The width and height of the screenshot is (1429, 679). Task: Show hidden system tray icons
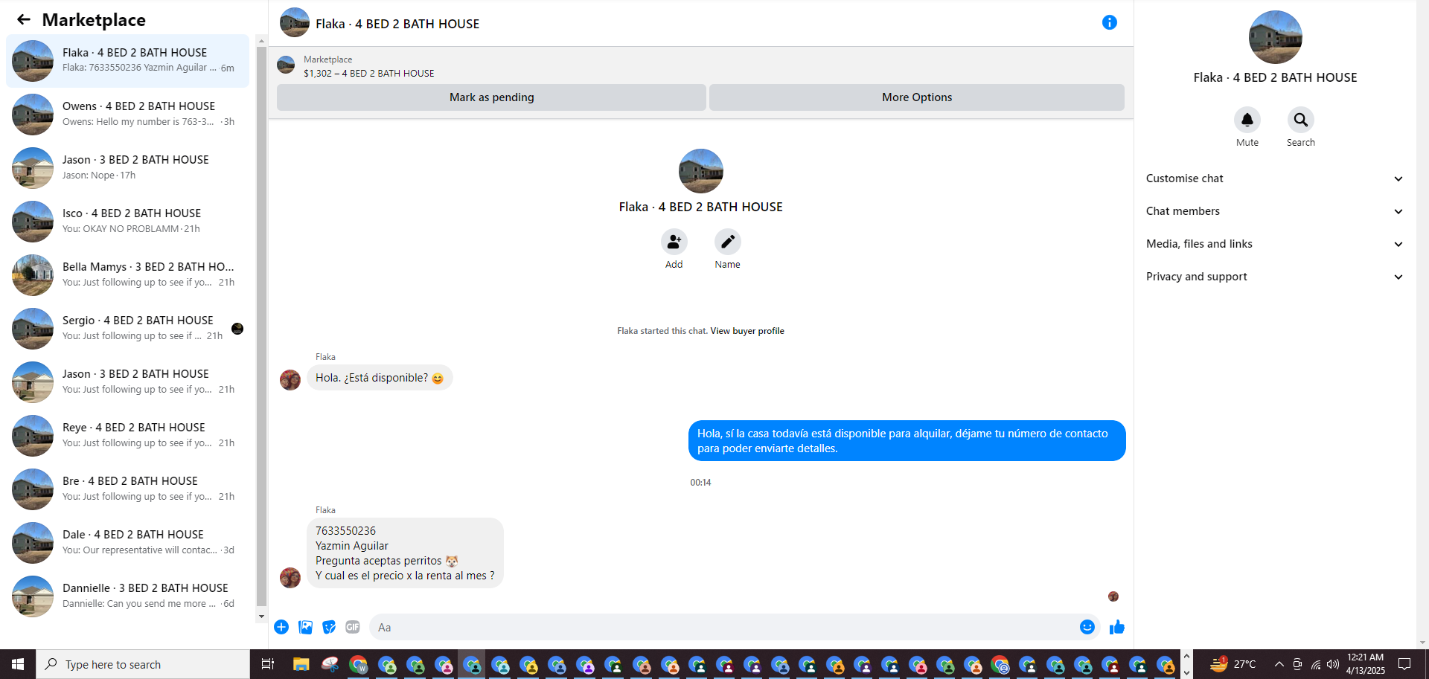1279,664
